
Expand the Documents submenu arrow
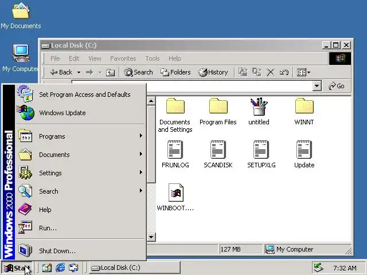(140, 154)
